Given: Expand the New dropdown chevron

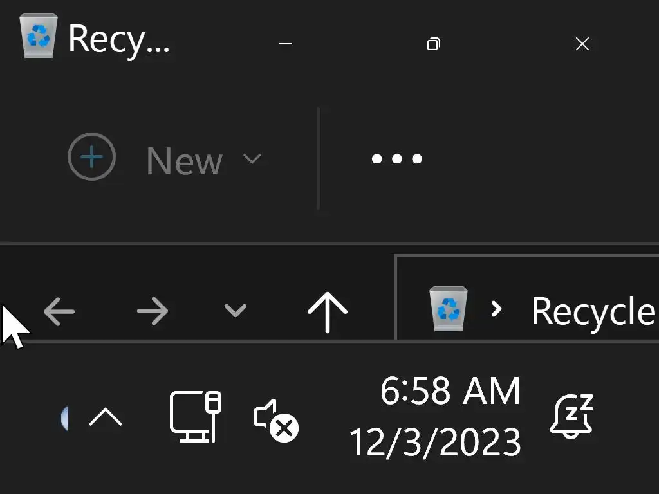Looking at the screenshot, I should click(x=252, y=158).
